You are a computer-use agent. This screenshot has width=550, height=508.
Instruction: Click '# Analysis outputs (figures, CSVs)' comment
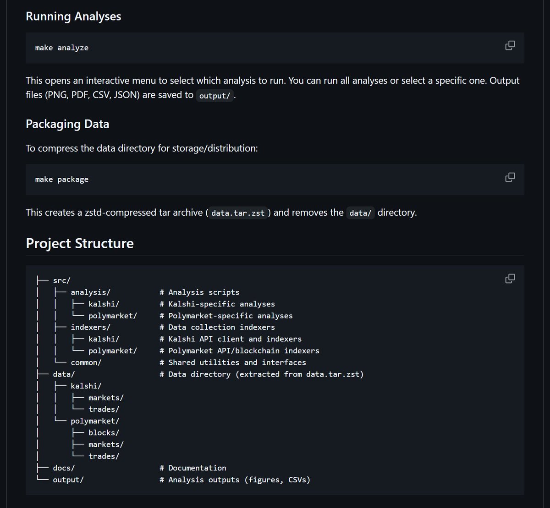tap(235, 480)
